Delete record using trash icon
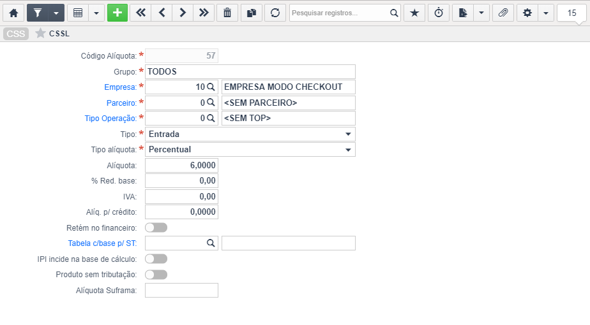This screenshot has width=590, height=325. pos(227,13)
